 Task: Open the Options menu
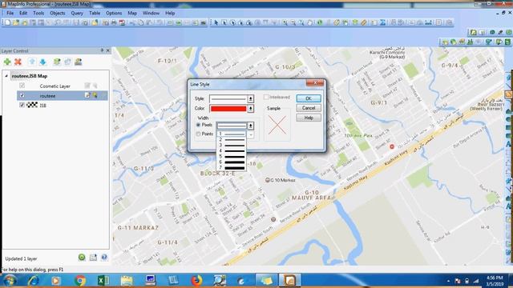pyautogui.click(x=114, y=13)
